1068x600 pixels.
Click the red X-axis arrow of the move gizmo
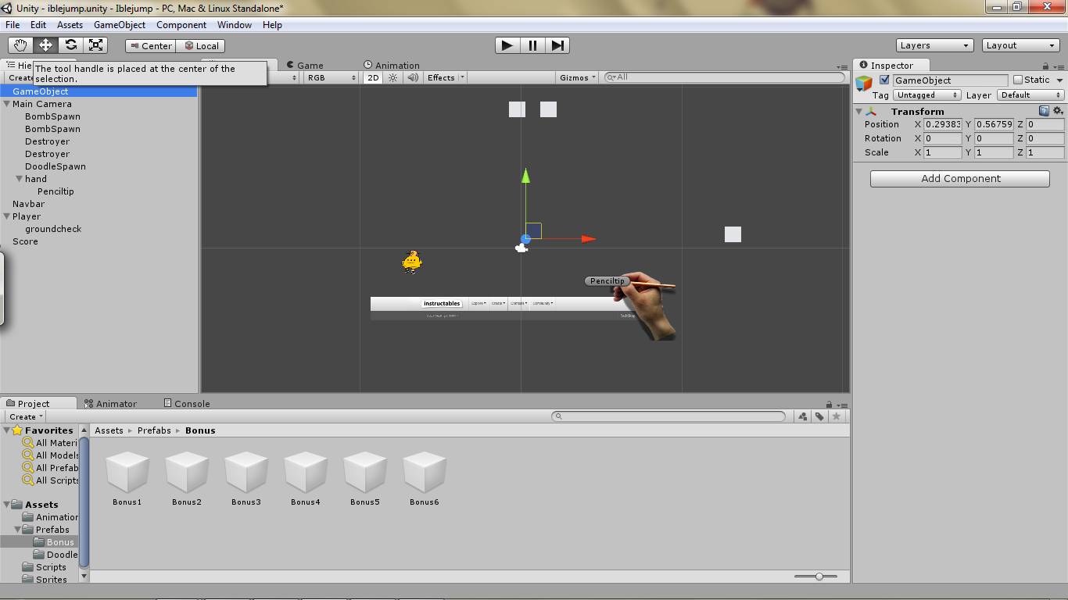(x=588, y=239)
